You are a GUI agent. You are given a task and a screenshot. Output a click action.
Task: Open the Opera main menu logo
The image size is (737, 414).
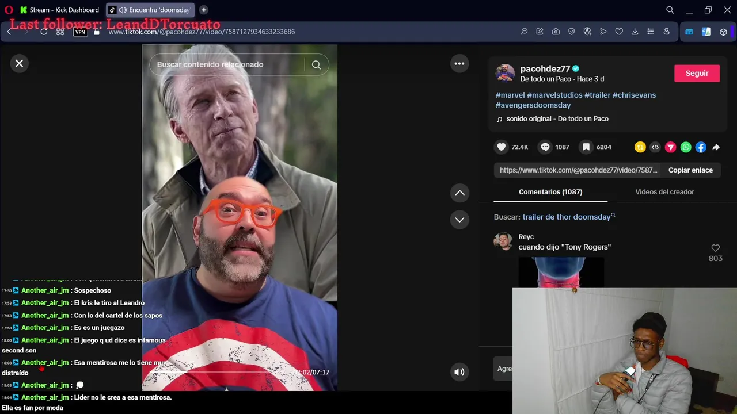point(8,10)
